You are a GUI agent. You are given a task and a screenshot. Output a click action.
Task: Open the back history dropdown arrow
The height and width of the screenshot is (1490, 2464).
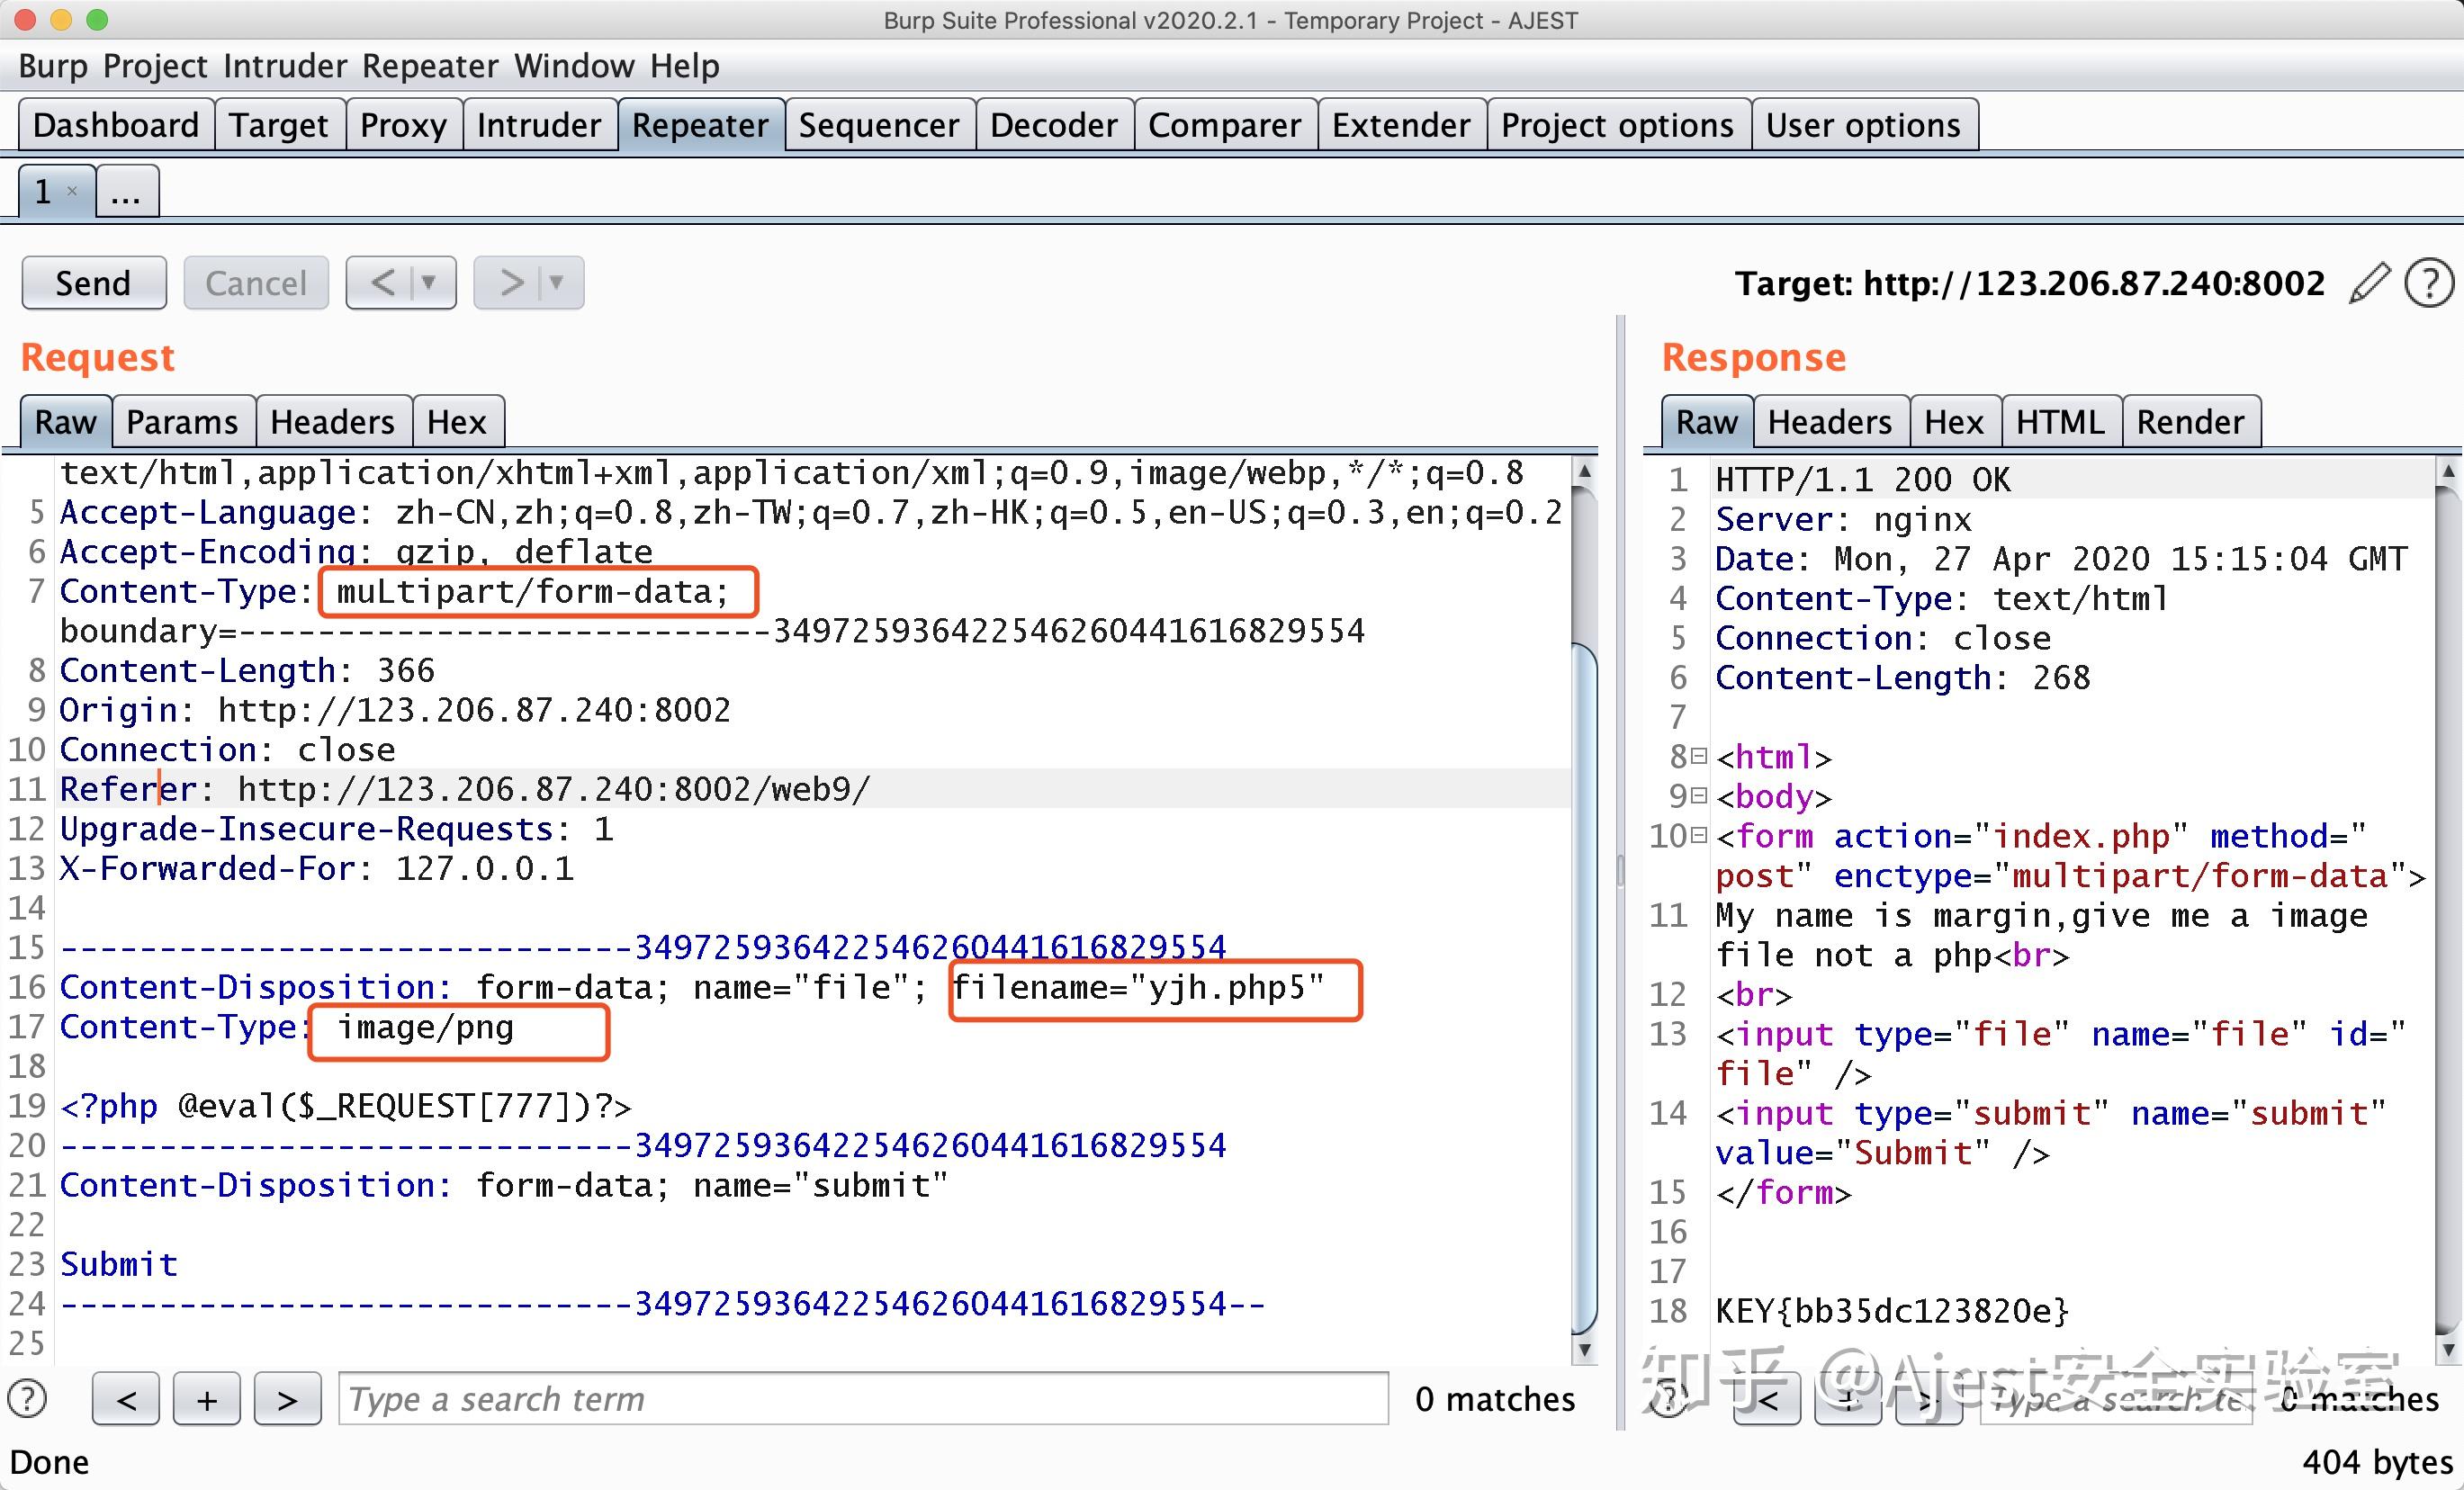tap(429, 283)
